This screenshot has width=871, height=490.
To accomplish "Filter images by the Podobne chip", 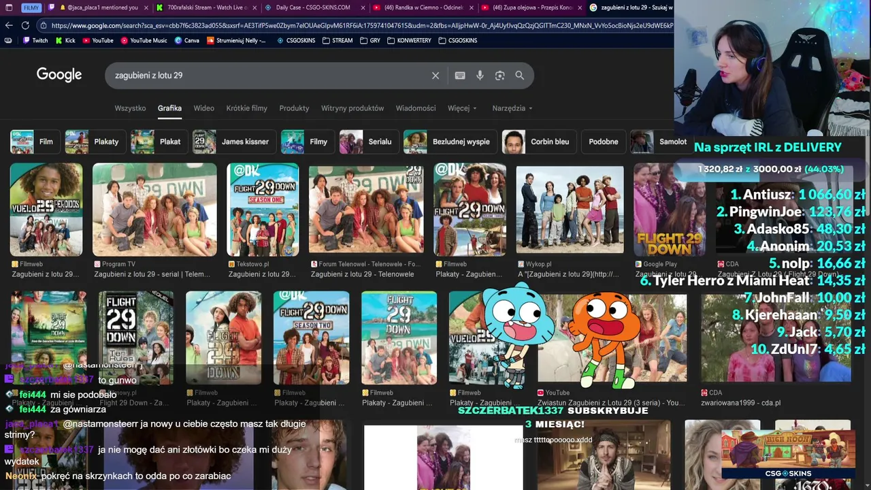I will tap(603, 142).
